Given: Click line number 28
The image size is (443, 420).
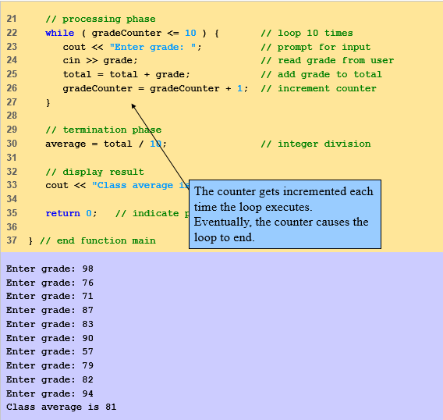Looking at the screenshot, I should pos(12,116).
